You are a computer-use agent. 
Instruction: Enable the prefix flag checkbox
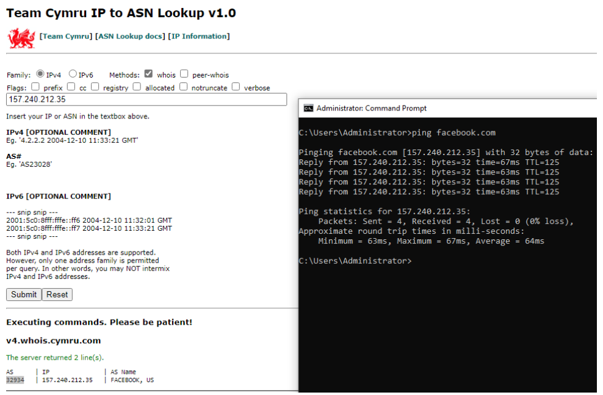coord(35,87)
